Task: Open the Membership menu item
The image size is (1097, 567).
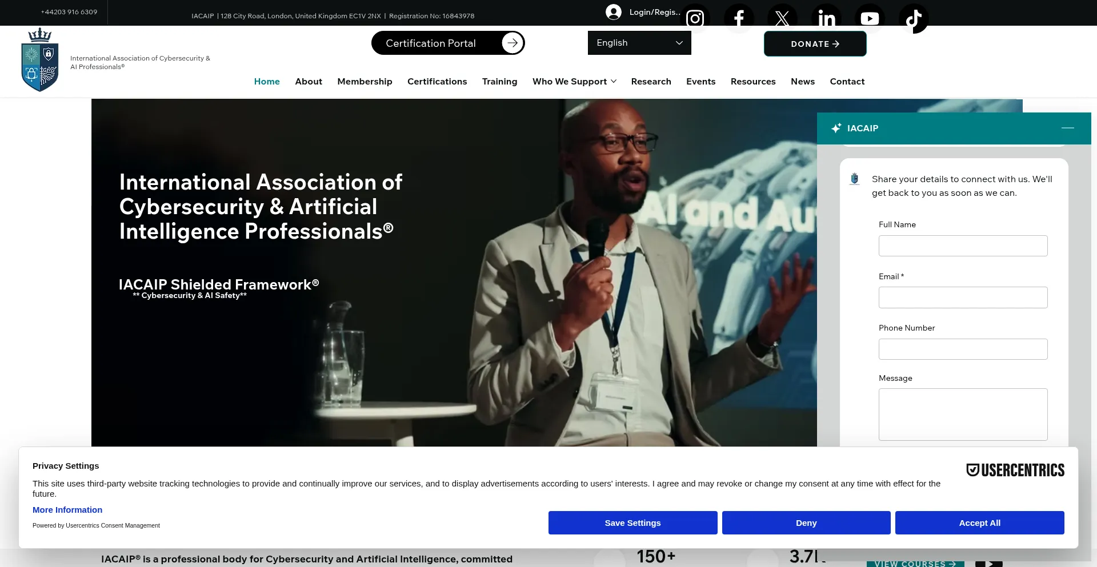Action: [x=365, y=82]
